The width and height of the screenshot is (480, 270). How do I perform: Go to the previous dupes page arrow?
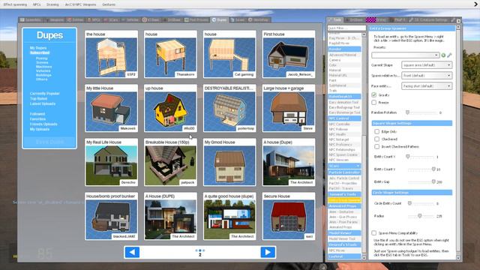coord(132,252)
